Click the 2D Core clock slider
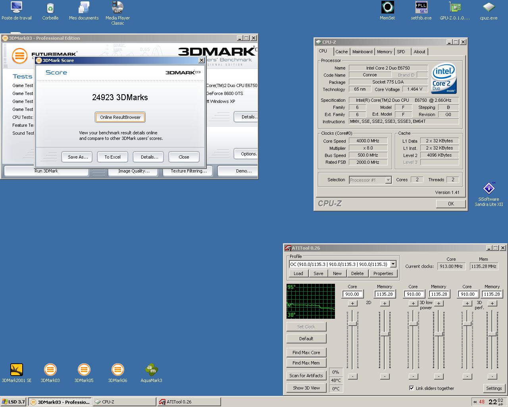This screenshot has width=508, height=407. click(x=352, y=324)
